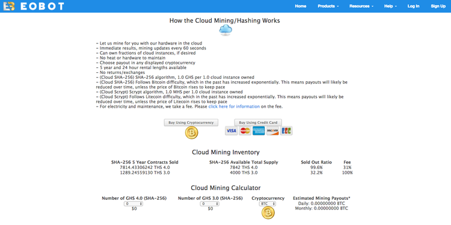Click the Bitcoin coin below Cryptocurrency dropdown
The image size is (451, 225).
pos(268,213)
